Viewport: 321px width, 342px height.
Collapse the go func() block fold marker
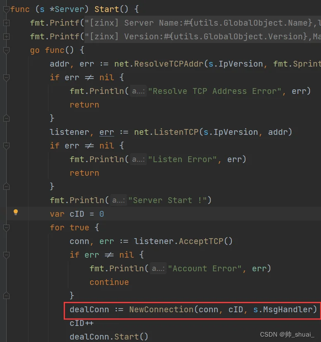tap(6, 50)
